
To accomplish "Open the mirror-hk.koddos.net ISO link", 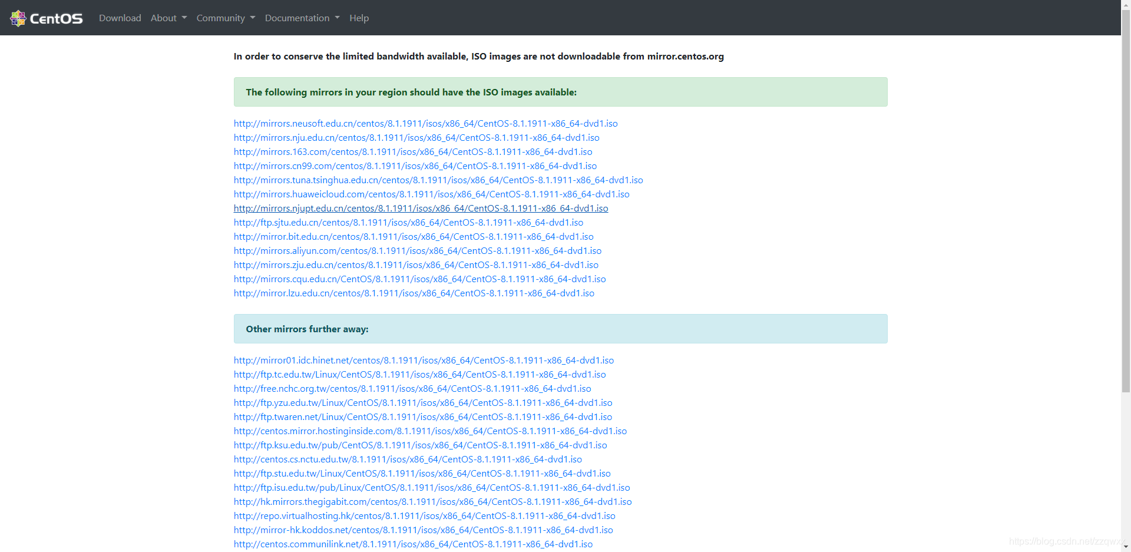I will click(x=423, y=530).
